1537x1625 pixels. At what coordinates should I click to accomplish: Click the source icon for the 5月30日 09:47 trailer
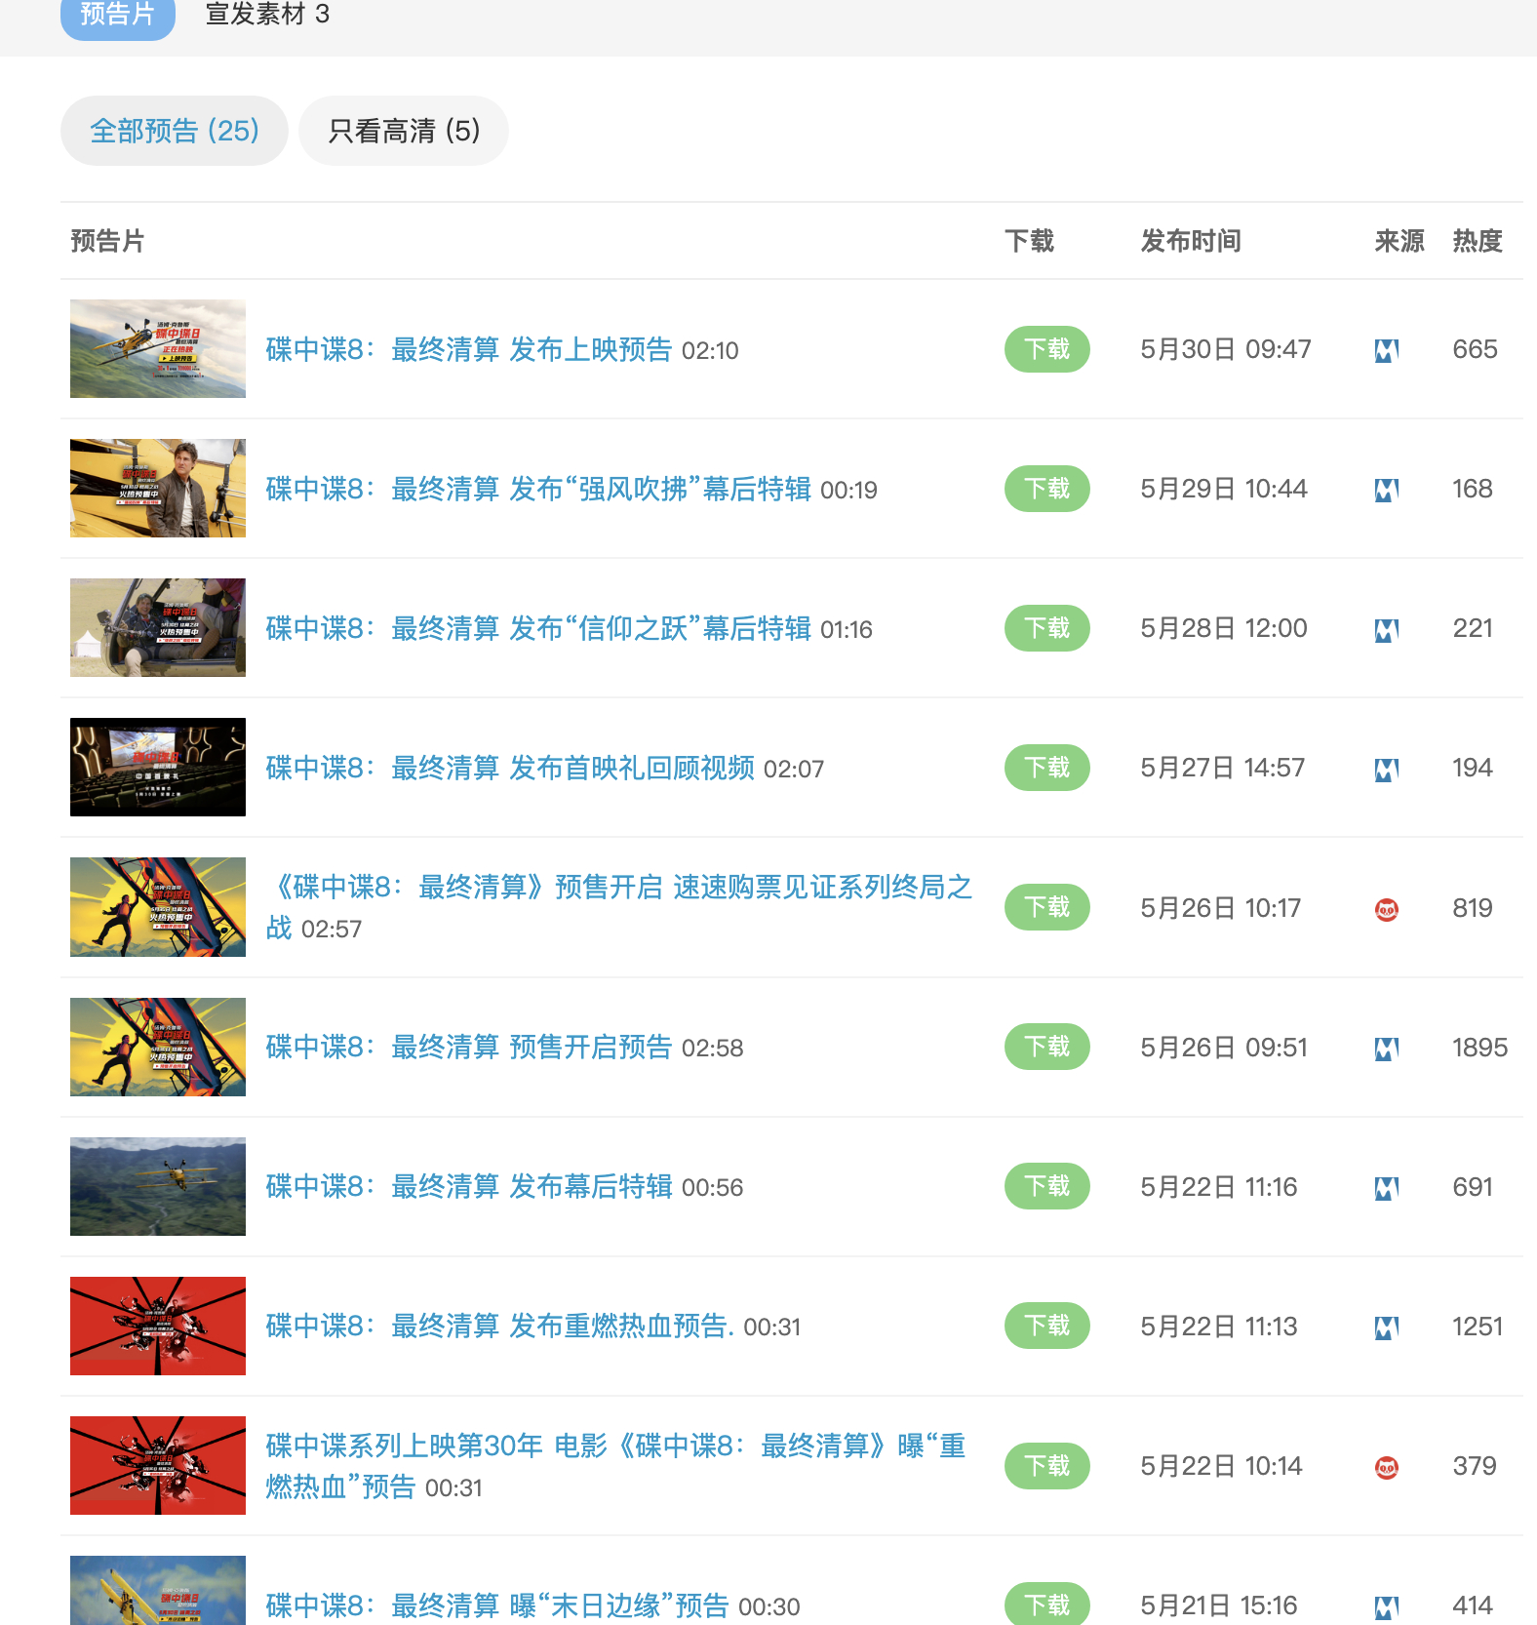1386,350
